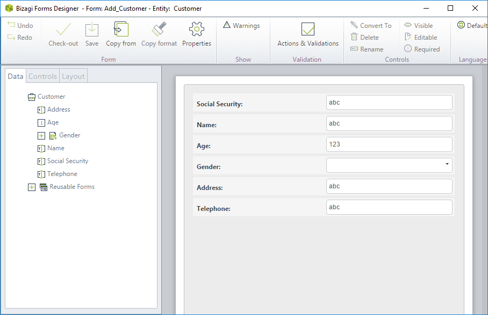Select the Default language globe icon
The image size is (488, 315).
click(x=461, y=25)
